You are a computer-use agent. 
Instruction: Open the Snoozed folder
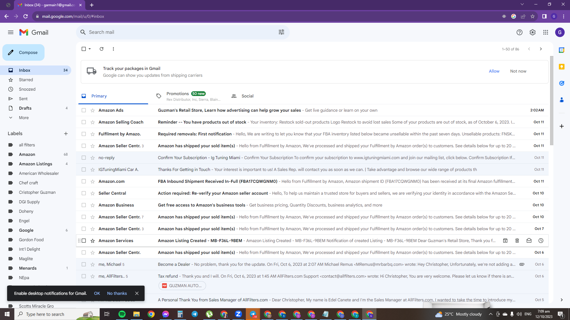36,89
